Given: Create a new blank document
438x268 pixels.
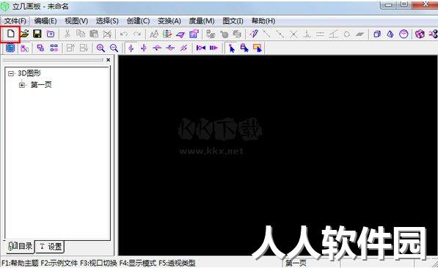Looking at the screenshot, I should [x=10, y=34].
